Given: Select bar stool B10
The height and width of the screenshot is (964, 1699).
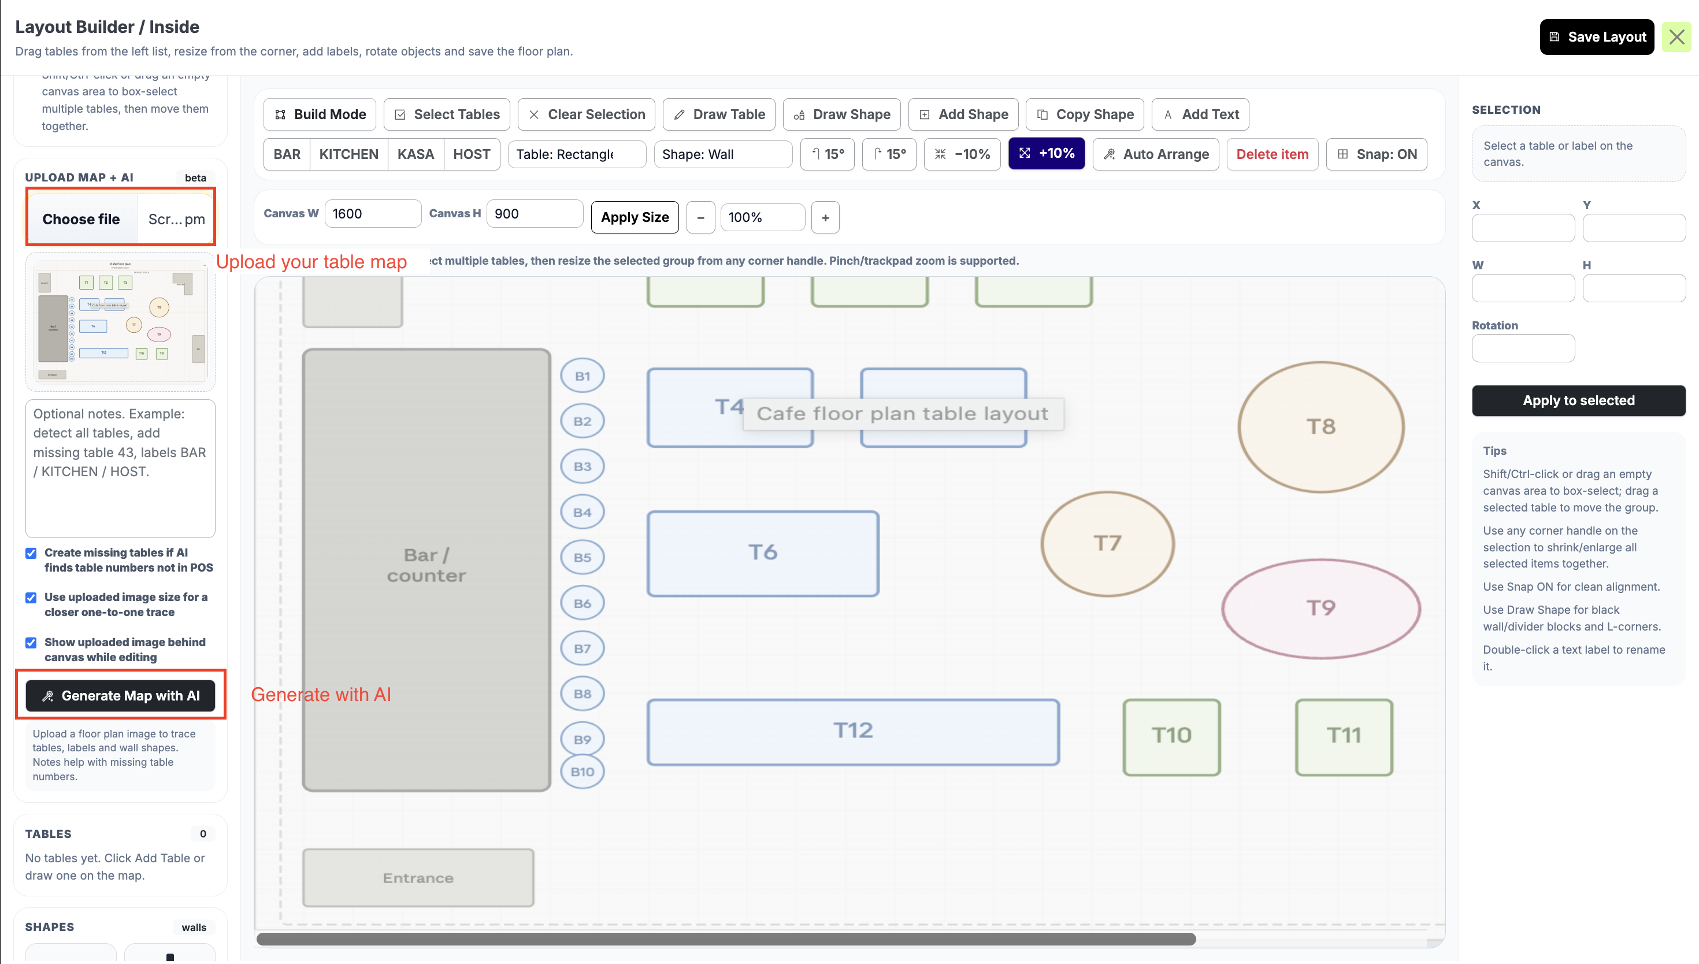Looking at the screenshot, I should point(583,772).
